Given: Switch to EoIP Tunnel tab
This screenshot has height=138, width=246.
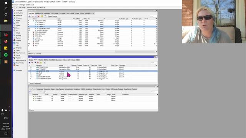Looking at the screenshot, I should pyautogui.click(x=55, y=13).
